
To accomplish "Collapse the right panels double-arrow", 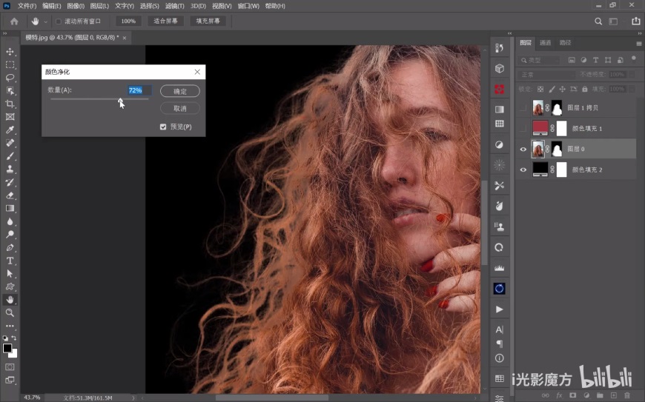I will [640, 33].
